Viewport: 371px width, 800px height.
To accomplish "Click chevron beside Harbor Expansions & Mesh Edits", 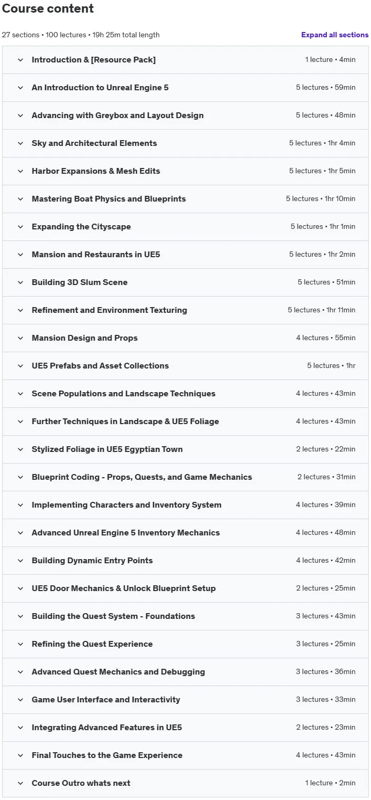I will pos(20,171).
